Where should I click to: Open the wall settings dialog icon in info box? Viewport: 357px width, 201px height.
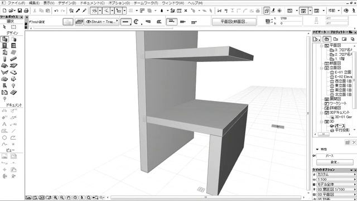[68, 22]
